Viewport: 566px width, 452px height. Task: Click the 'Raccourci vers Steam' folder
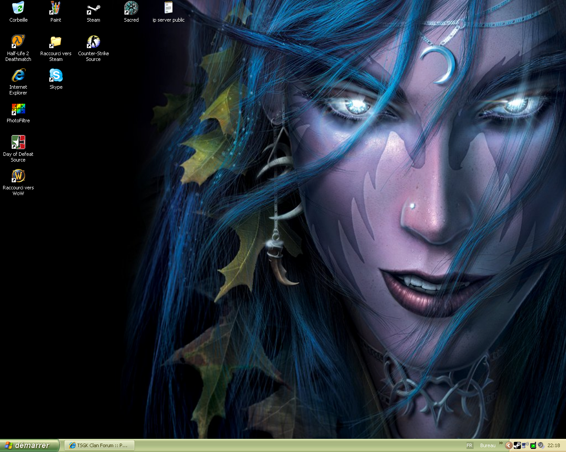(x=56, y=42)
